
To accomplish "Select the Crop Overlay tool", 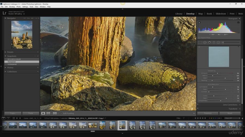I will tap(200, 43).
